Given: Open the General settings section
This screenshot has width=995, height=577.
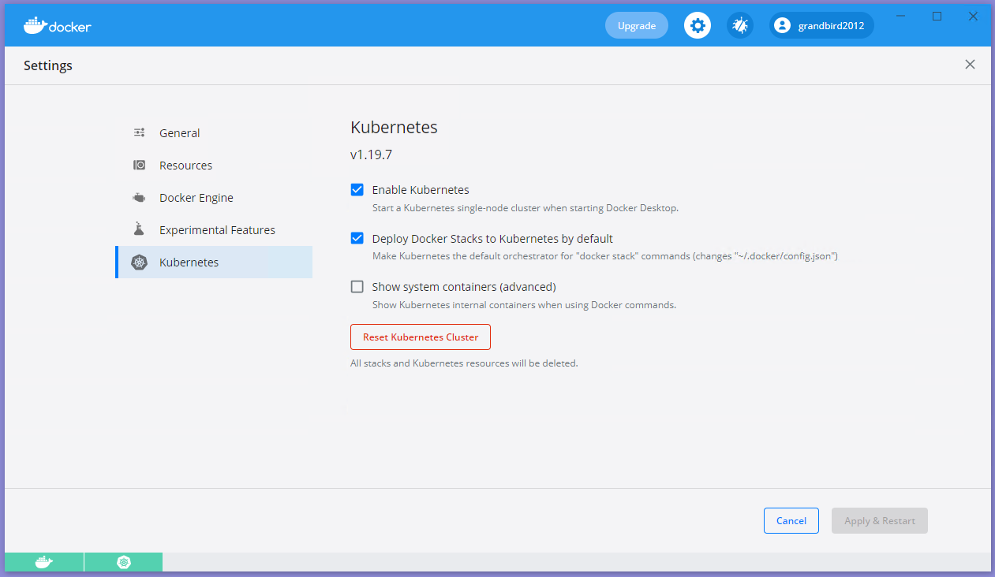Looking at the screenshot, I should [x=214, y=133].
